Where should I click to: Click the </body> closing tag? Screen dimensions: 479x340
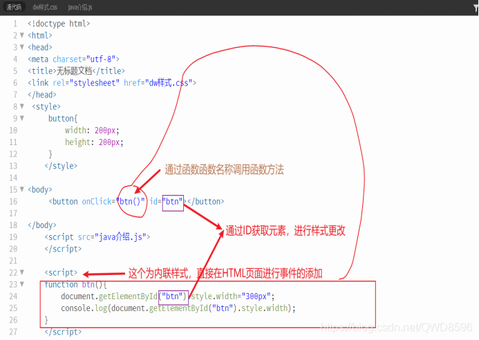point(42,225)
